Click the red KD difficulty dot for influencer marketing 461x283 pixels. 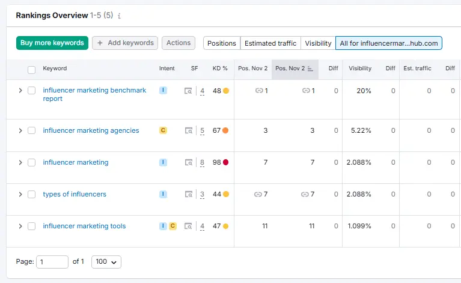(x=225, y=162)
